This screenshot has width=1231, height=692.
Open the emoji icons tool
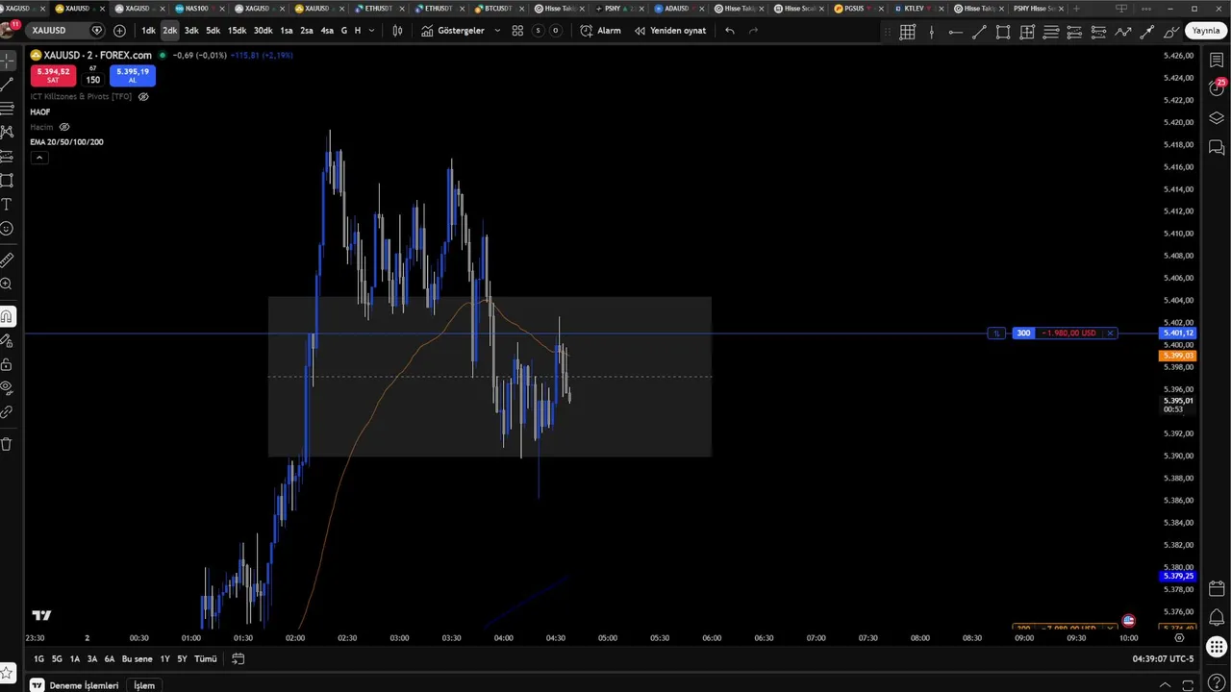coord(7,229)
